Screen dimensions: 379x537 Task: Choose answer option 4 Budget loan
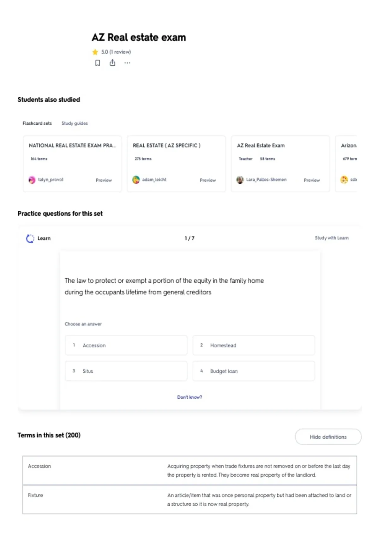click(254, 371)
